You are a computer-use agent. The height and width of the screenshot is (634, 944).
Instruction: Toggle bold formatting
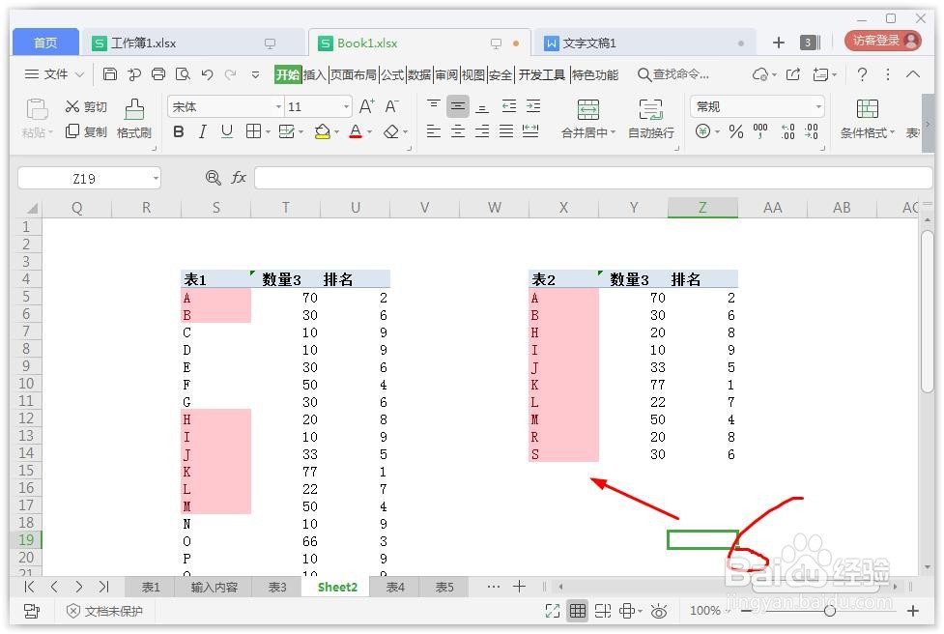[x=177, y=131]
